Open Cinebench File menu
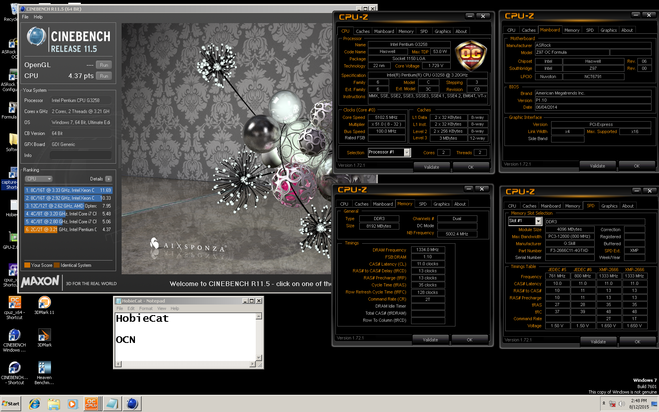The width and height of the screenshot is (659, 412). click(25, 17)
